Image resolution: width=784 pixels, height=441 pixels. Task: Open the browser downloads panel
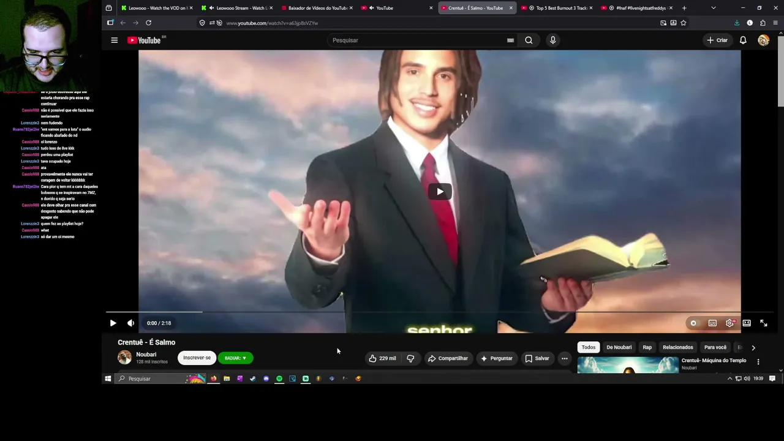click(737, 23)
